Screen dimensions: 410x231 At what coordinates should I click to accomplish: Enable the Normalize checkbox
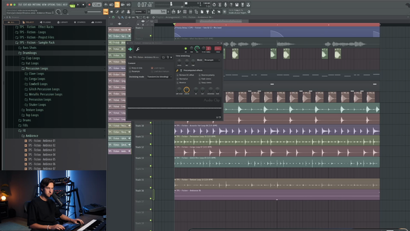click(177, 79)
